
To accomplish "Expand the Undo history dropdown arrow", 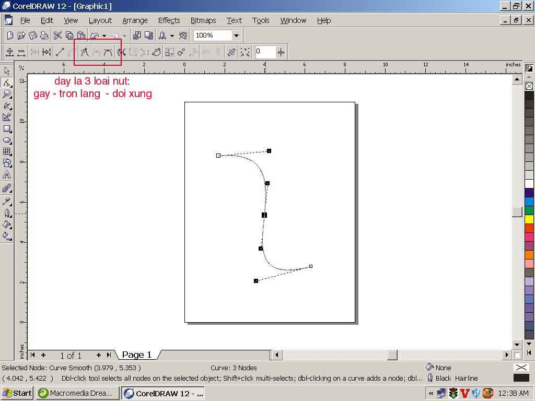I will click(x=104, y=36).
